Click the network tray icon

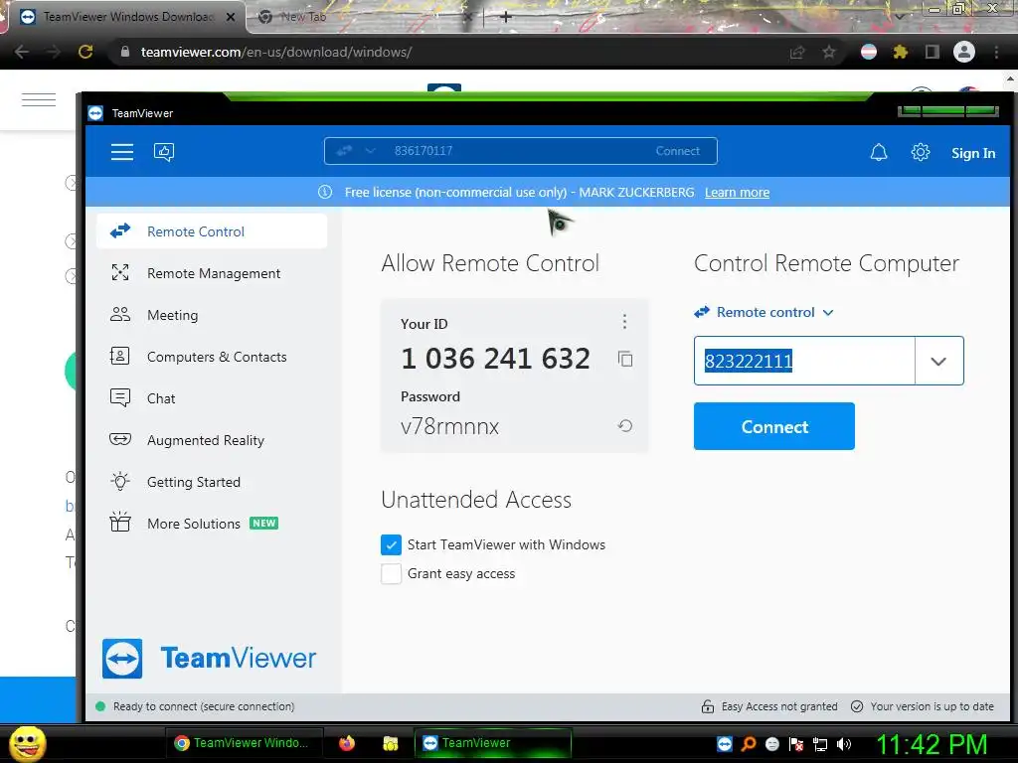[820, 744]
